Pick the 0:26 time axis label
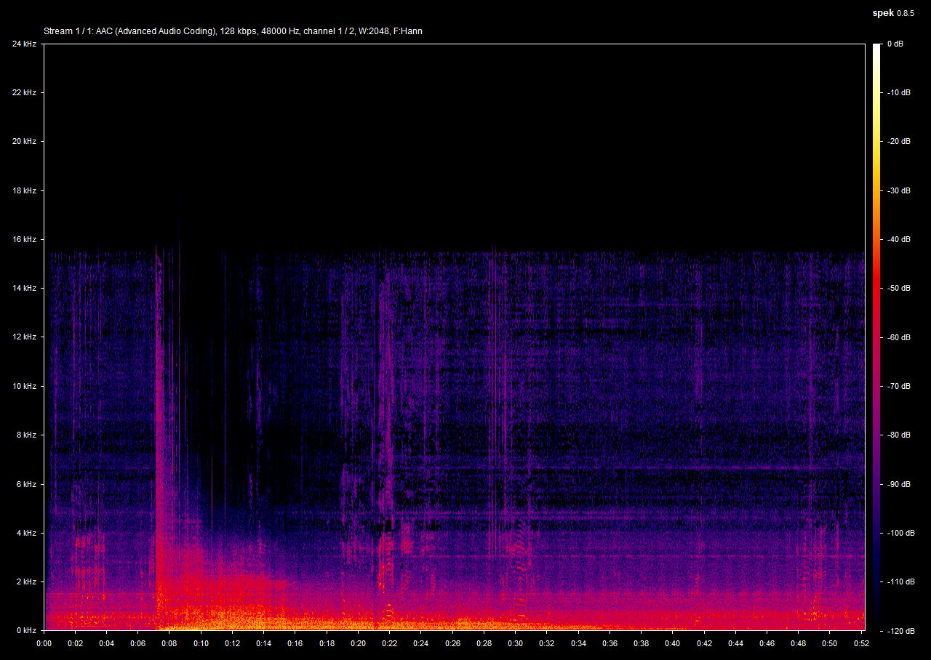Image resolution: width=931 pixels, height=660 pixels. coord(452,643)
